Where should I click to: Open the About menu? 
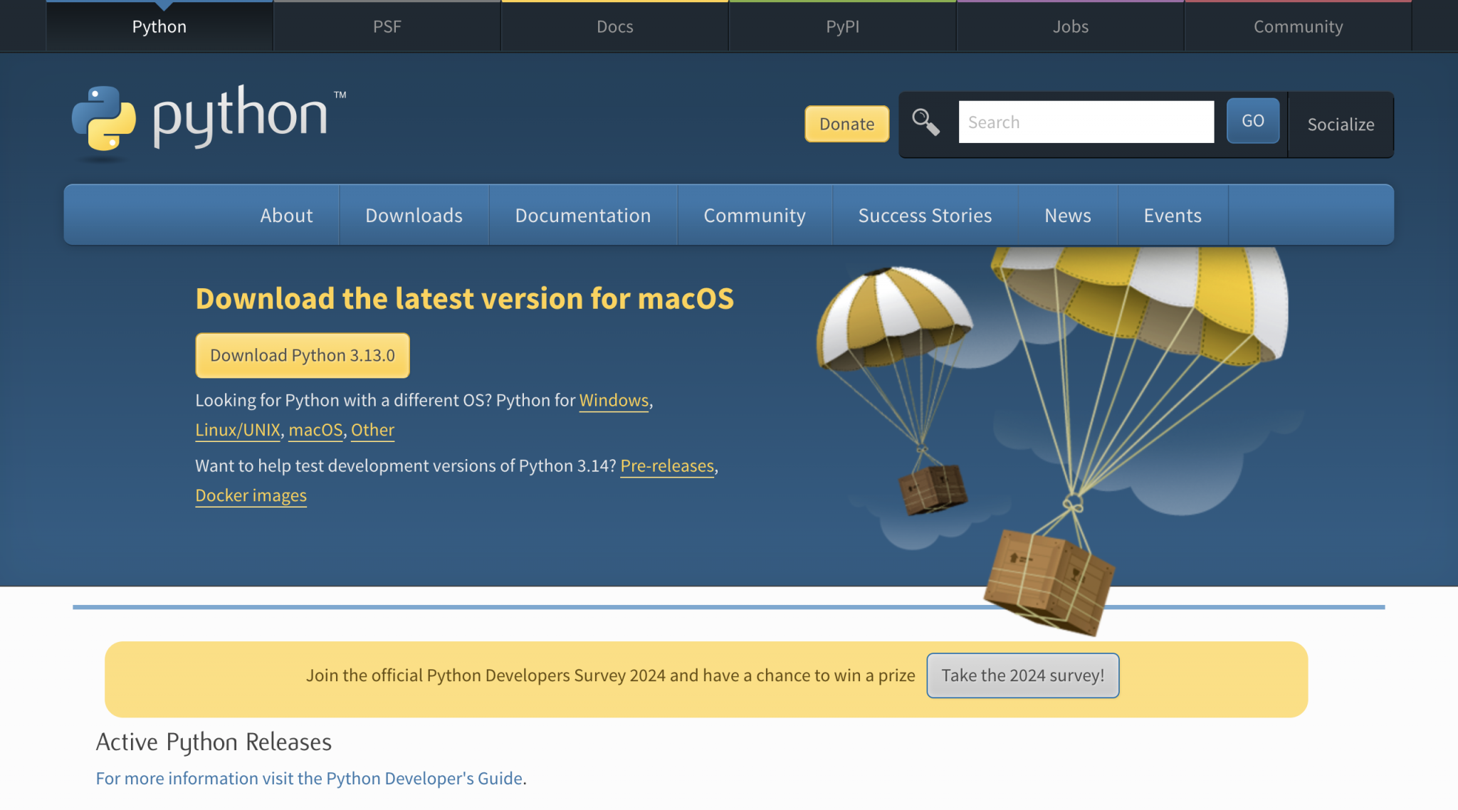coord(286,215)
